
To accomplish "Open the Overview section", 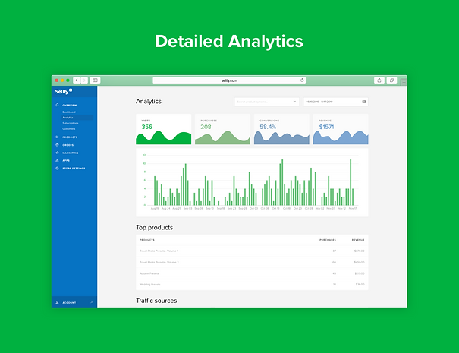I will (69, 106).
